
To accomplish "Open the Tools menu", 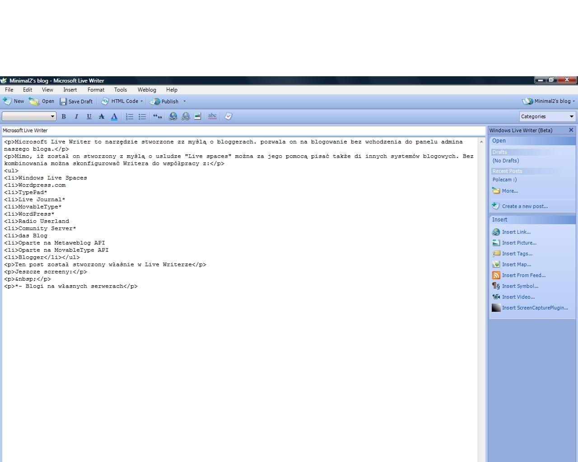I will (x=121, y=90).
